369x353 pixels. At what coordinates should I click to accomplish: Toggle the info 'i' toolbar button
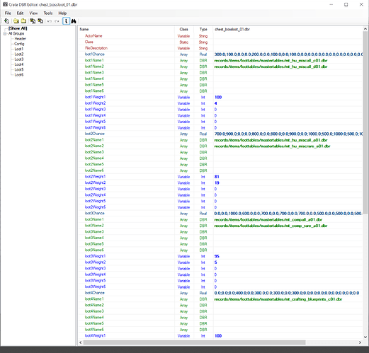[x=66, y=21]
